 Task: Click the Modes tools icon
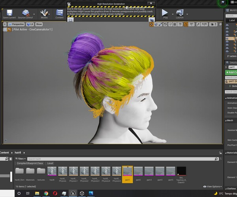[44, 14]
